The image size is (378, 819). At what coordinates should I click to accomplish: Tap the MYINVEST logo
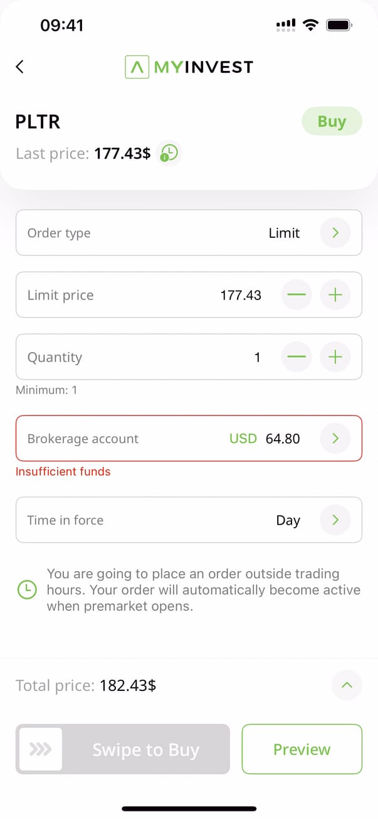click(189, 67)
